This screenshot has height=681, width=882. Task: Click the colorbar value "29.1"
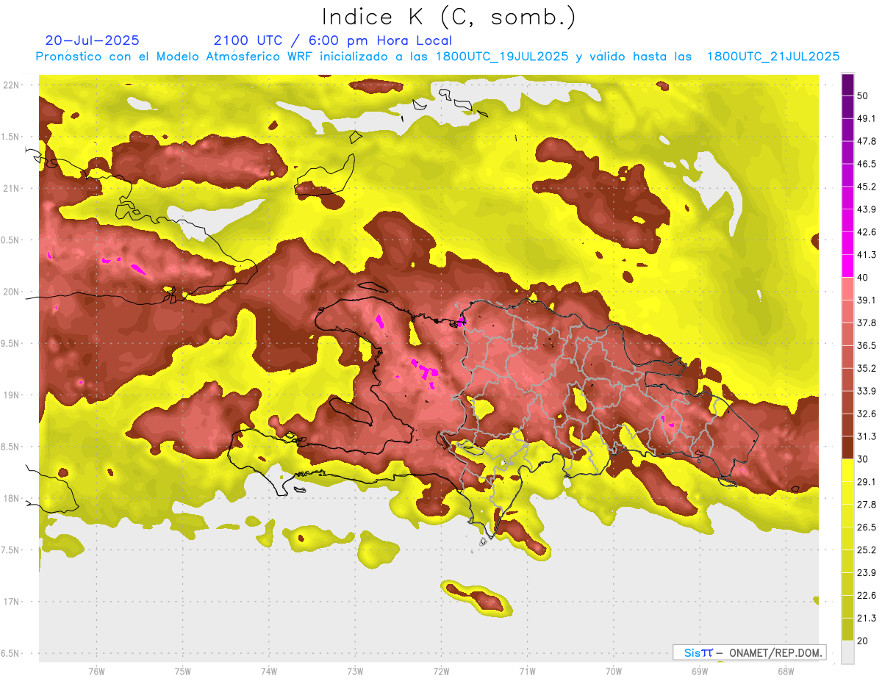coord(866,482)
